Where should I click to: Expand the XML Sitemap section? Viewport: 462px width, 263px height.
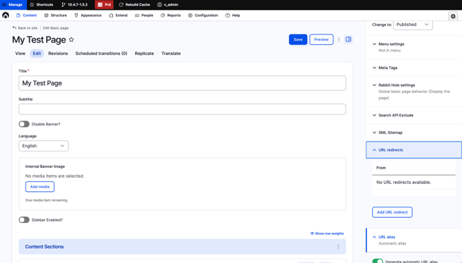(x=414, y=132)
